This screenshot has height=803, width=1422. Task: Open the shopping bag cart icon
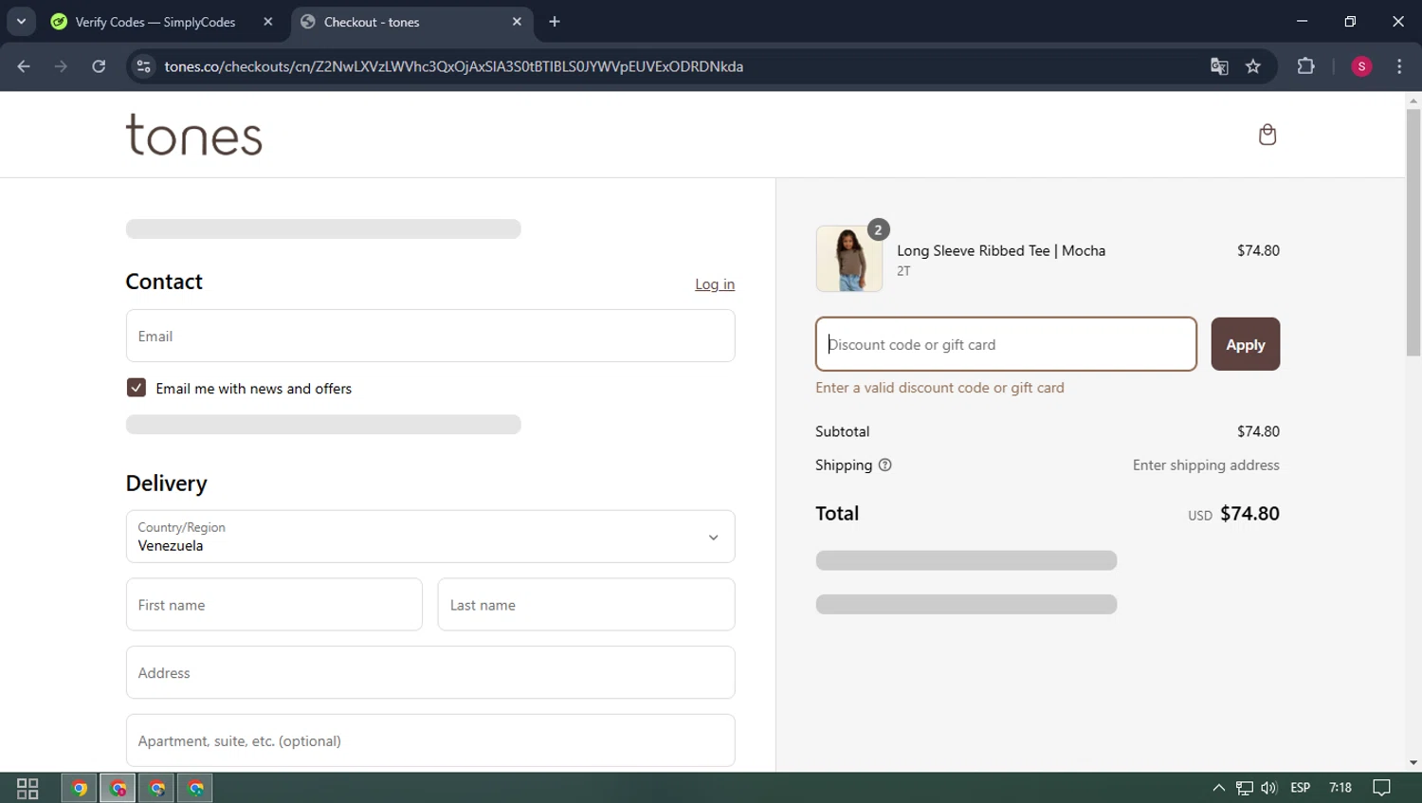(1267, 135)
